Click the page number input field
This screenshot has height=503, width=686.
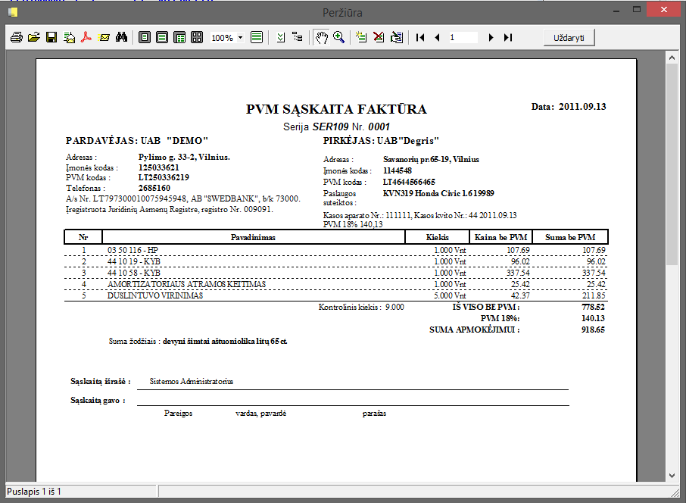[x=463, y=37]
